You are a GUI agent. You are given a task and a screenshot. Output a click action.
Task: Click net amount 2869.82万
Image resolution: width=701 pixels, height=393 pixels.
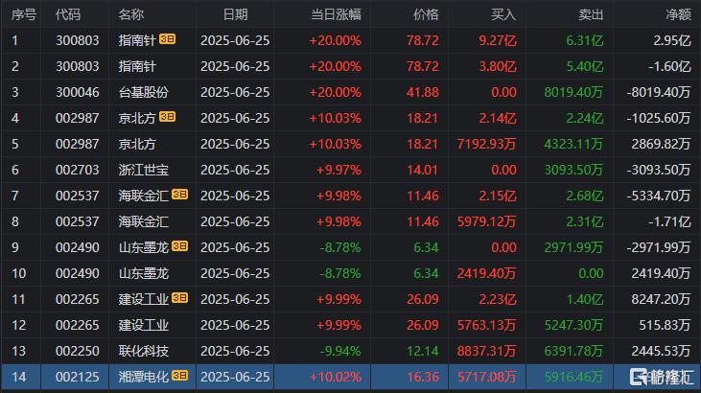coord(662,145)
